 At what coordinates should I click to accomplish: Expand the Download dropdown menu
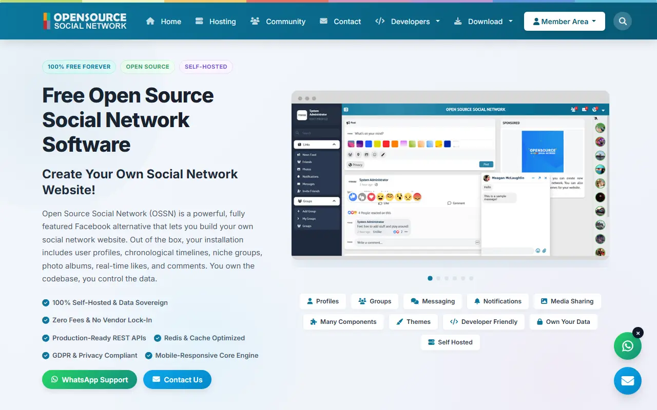tap(484, 22)
